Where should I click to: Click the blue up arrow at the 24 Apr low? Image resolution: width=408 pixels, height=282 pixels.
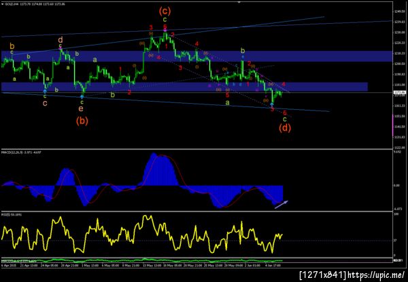(45, 91)
